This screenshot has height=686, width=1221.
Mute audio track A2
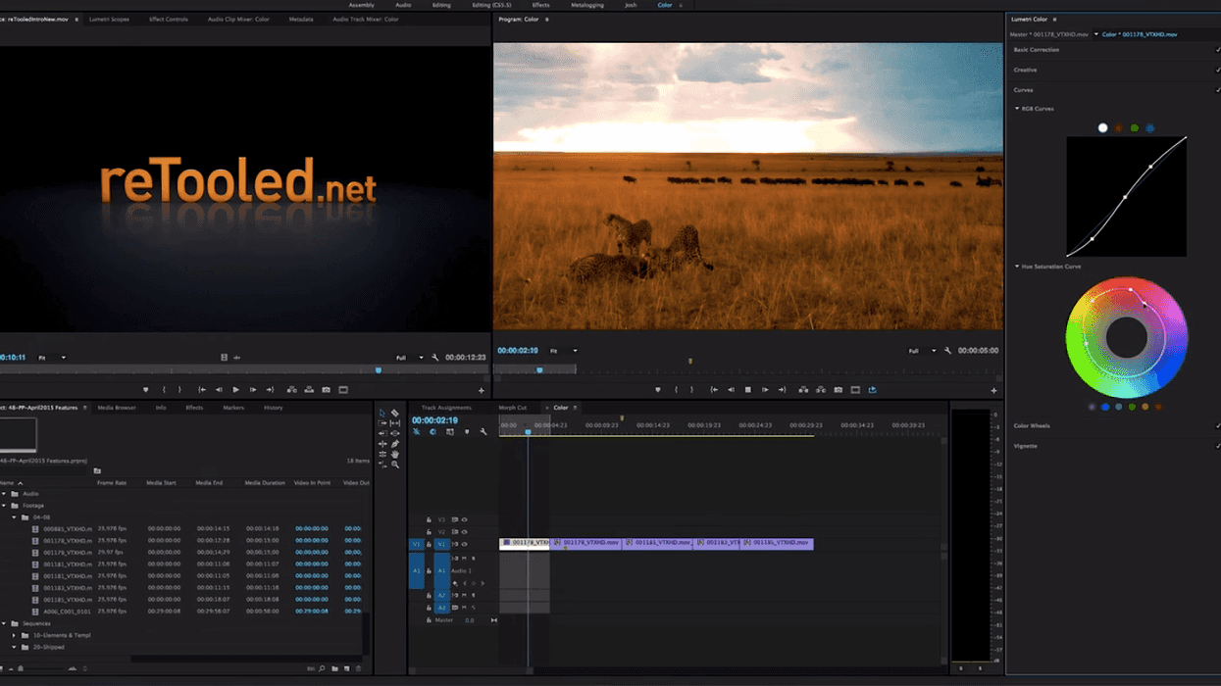(464, 595)
